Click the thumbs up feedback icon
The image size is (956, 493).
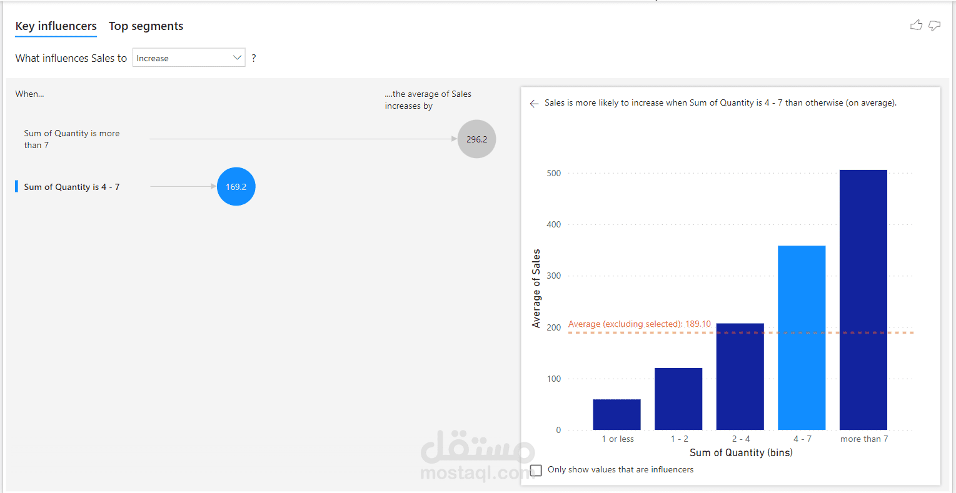tap(916, 25)
